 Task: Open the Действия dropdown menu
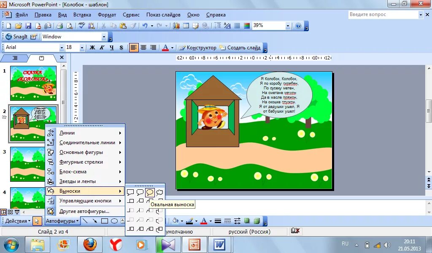(17, 221)
